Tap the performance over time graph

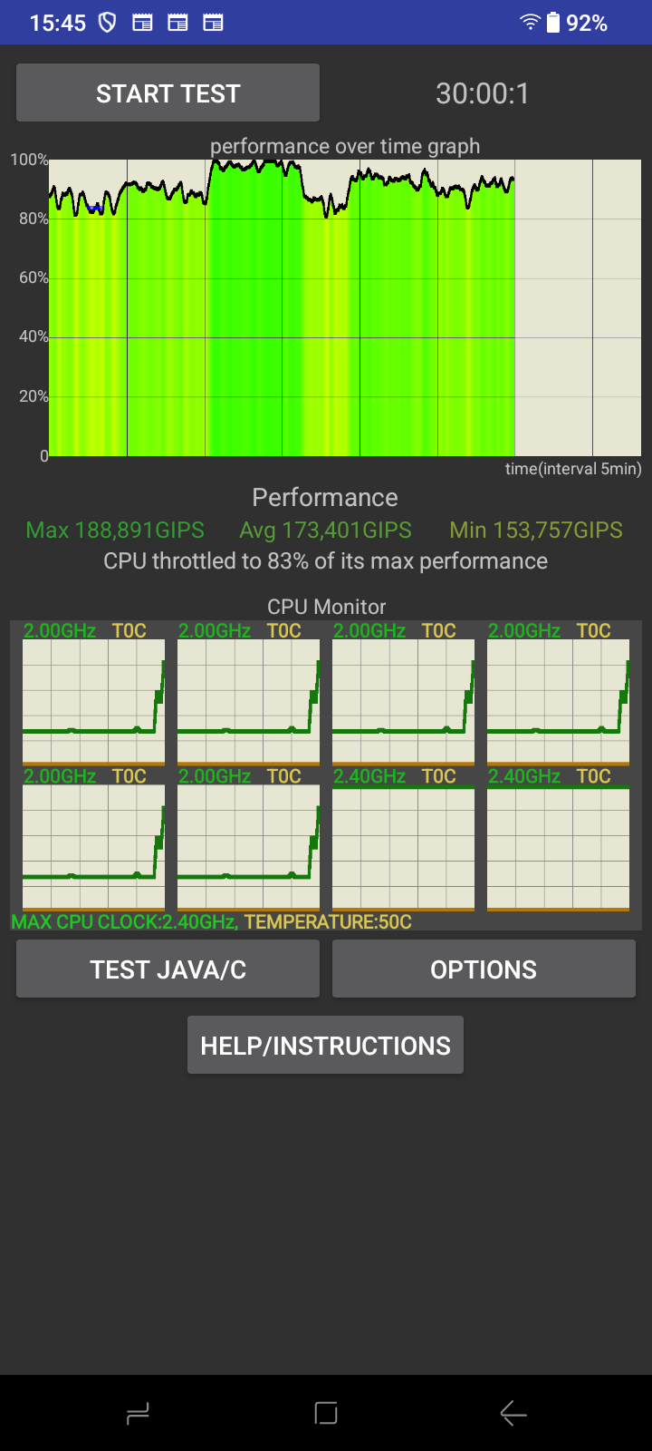click(345, 307)
